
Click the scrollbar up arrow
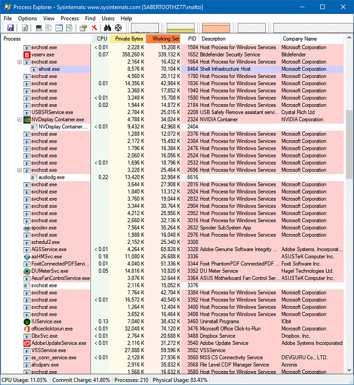[x=349, y=38]
